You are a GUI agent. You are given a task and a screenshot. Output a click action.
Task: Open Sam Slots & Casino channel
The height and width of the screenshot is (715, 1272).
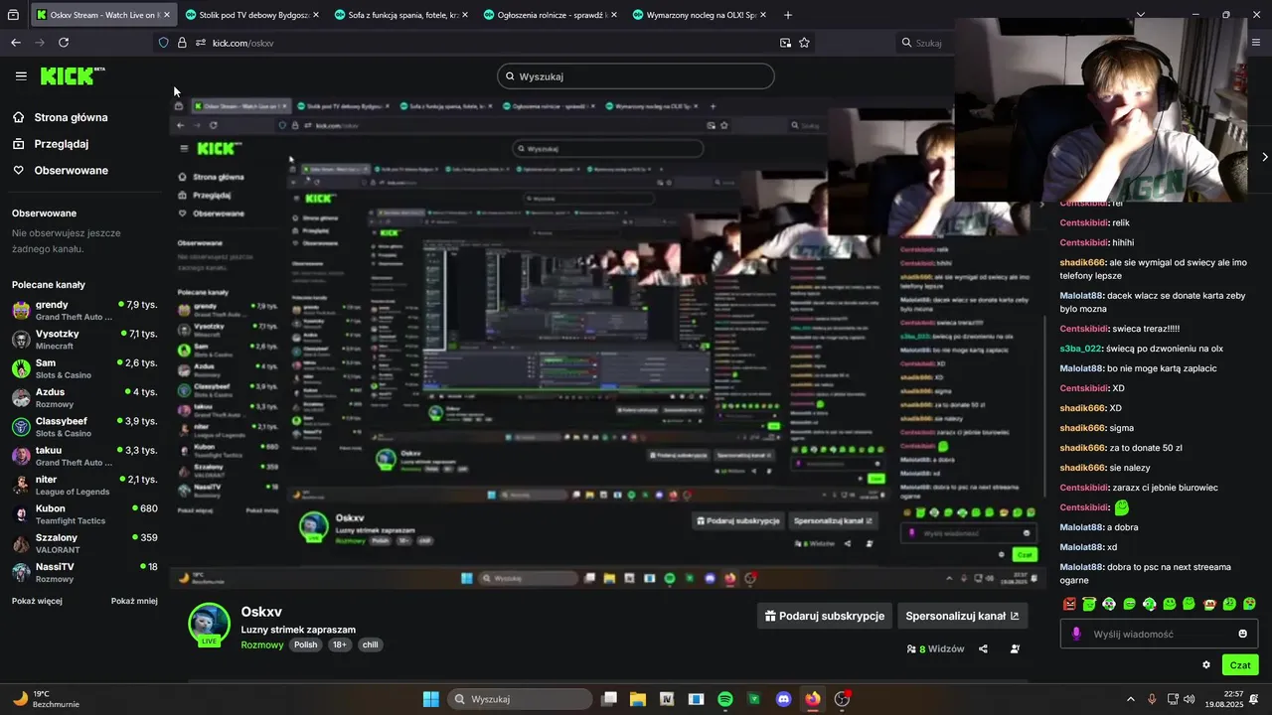pos(83,368)
